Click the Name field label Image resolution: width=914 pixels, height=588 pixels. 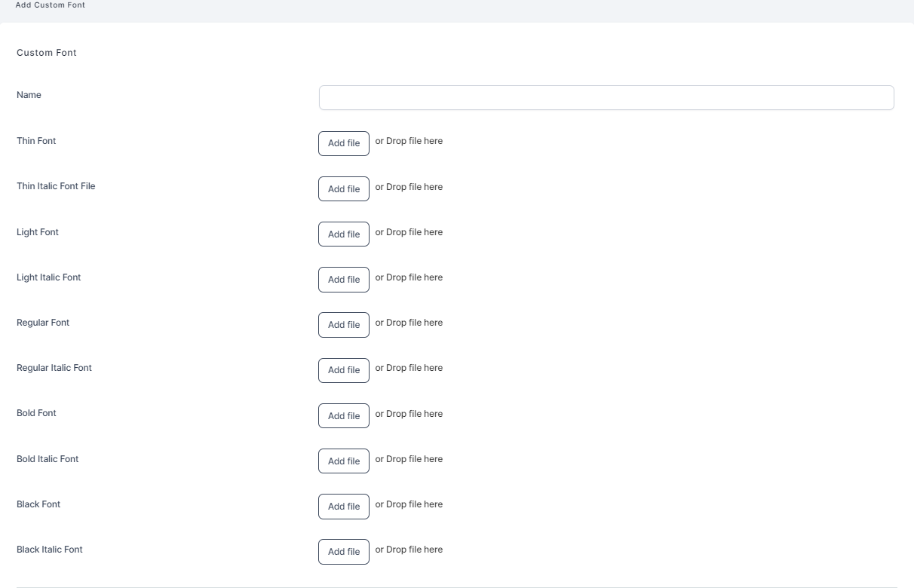(x=29, y=95)
